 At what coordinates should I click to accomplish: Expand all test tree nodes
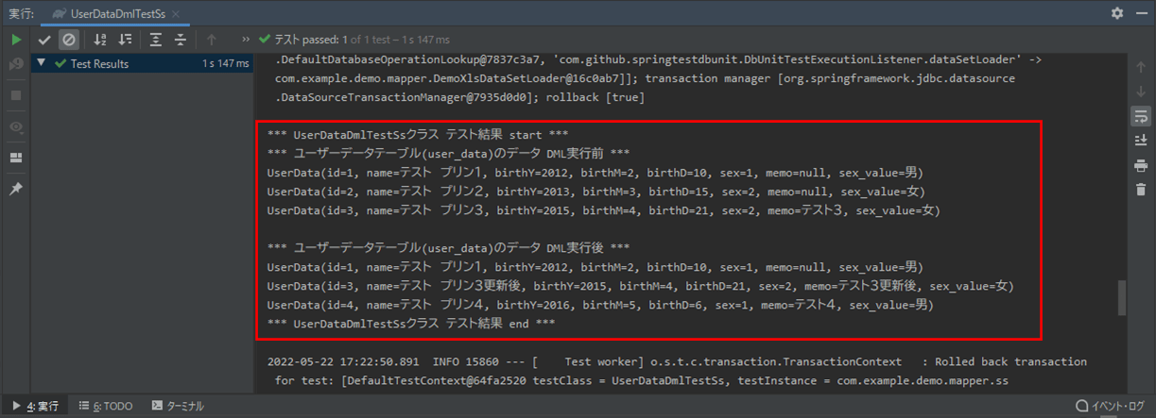coord(156,40)
